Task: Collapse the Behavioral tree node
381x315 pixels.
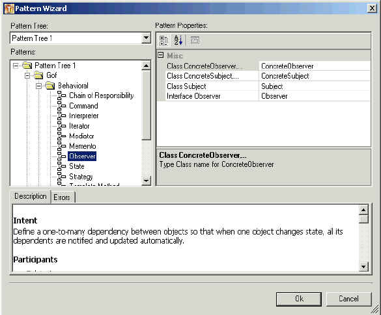Action: 38,86
